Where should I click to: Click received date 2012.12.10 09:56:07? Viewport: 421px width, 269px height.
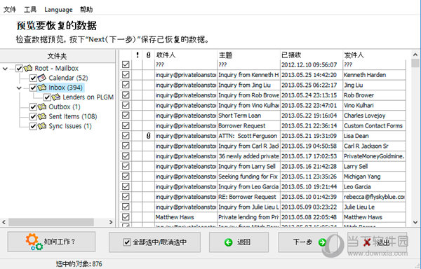[312, 64]
